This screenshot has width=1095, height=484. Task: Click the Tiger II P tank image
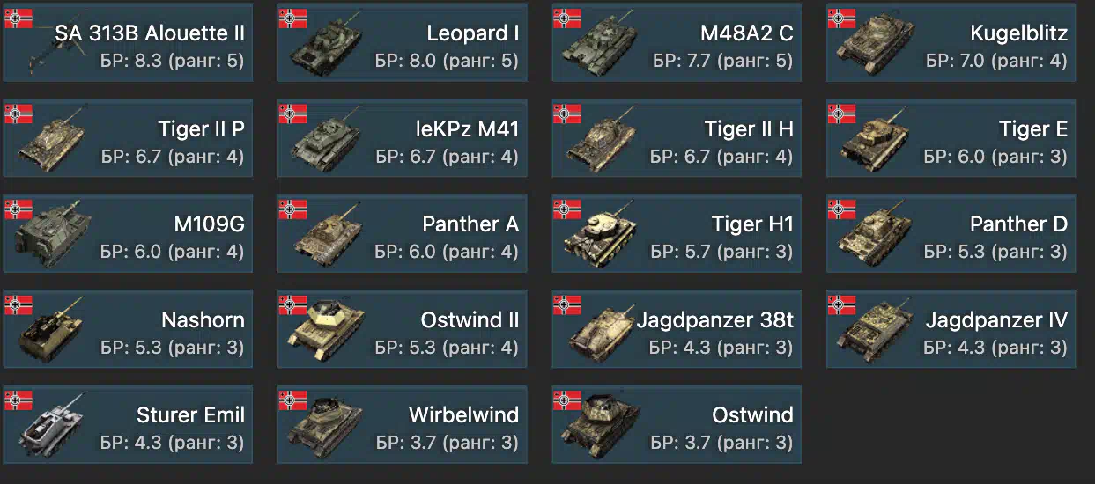coord(50,141)
